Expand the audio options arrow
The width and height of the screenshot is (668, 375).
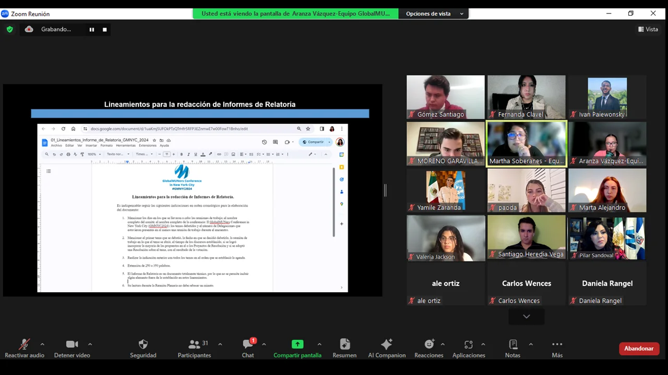[x=42, y=344]
